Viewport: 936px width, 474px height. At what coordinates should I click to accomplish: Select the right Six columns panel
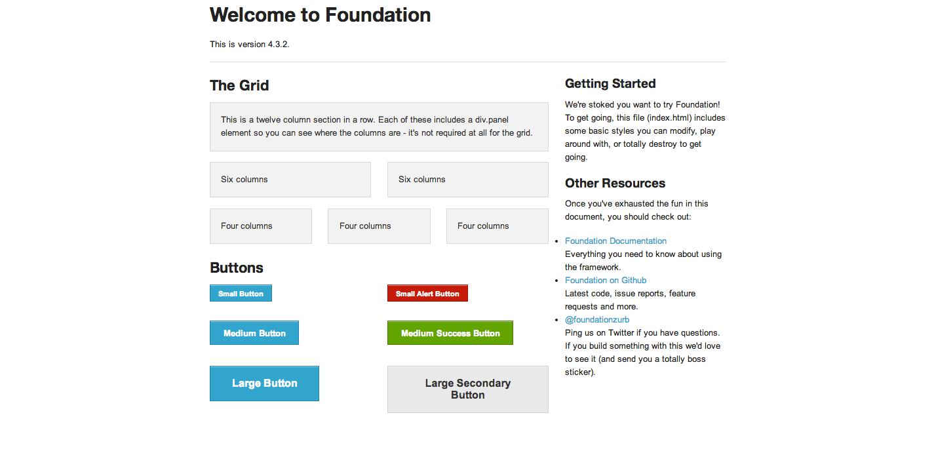[467, 179]
